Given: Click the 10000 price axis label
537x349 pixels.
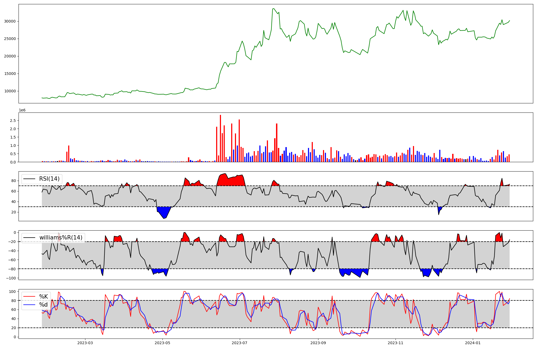Looking at the screenshot, I should point(10,91).
